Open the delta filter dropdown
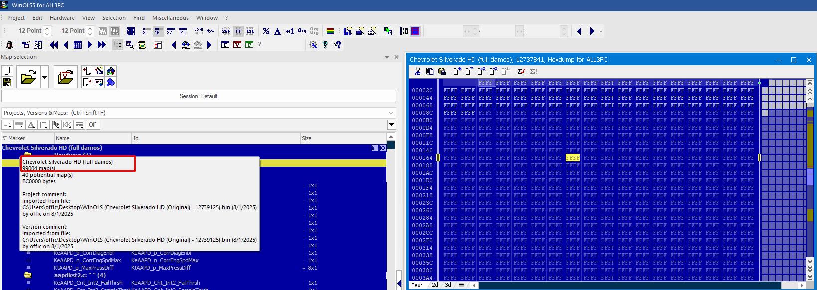 coord(31,125)
